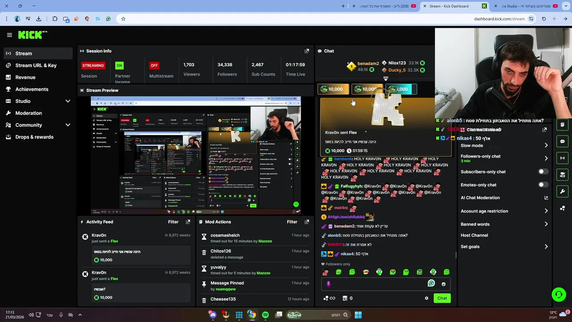Bookmark this page with the star icon
This screenshot has width=572, height=322.
(123, 19)
